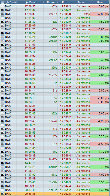This screenshot has height=196, width=110.
Task: Open the detail icon of the 17:36:00 Stop order
Action: click(x=2, y=14)
